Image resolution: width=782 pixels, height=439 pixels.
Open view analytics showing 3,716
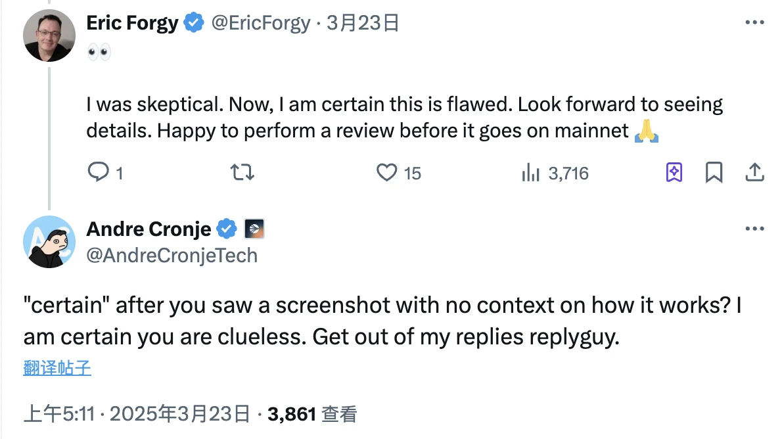point(531,173)
